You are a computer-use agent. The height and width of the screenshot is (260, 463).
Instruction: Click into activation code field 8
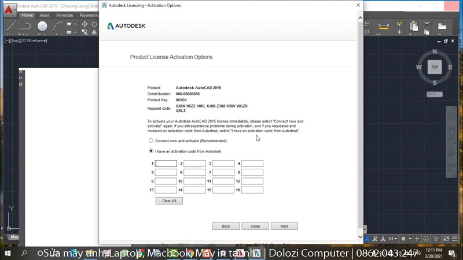coord(252,172)
